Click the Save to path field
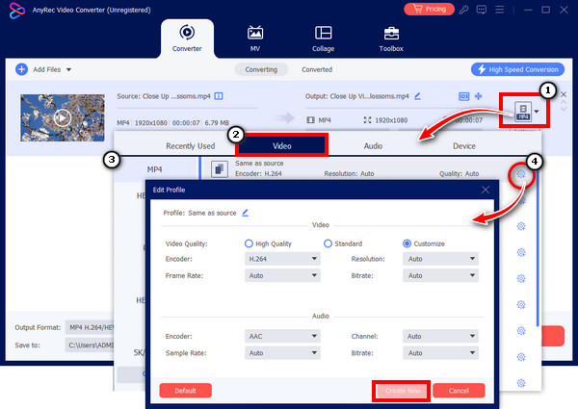The width and height of the screenshot is (578, 409). pos(90,345)
